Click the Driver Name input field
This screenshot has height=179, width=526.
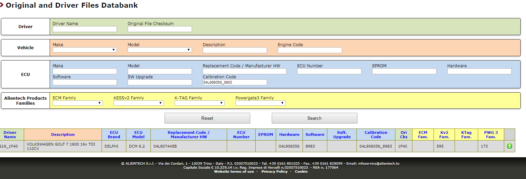click(85, 29)
